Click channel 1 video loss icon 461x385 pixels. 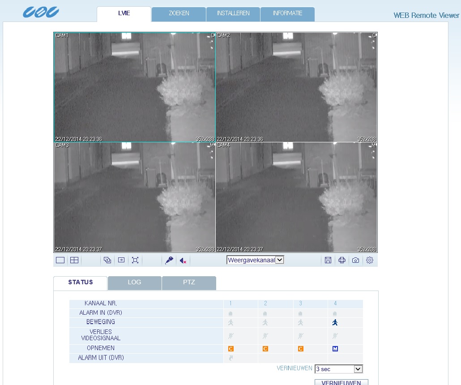231,336
